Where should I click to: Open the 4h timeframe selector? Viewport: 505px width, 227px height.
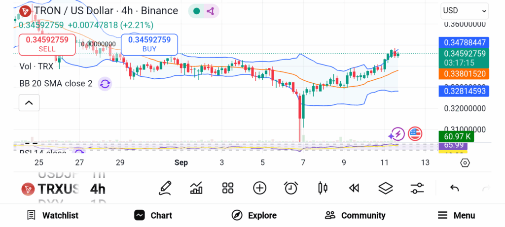tap(98, 189)
